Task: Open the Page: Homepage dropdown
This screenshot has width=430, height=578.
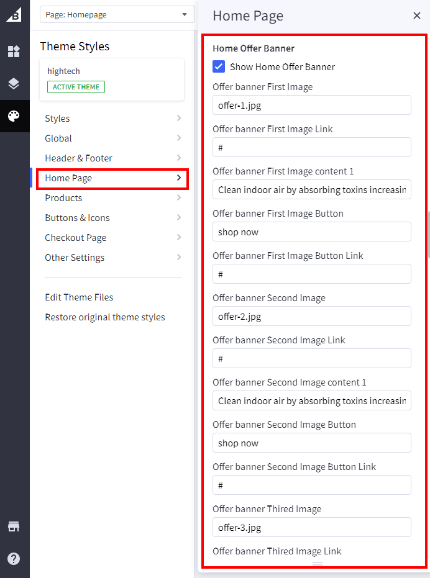Action: [x=117, y=14]
